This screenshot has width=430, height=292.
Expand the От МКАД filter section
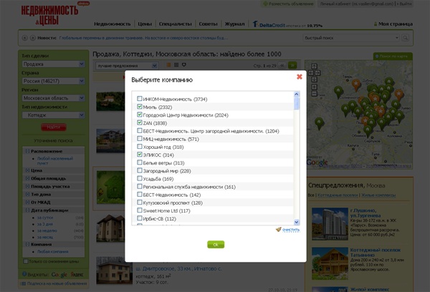pyautogui.click(x=27, y=202)
